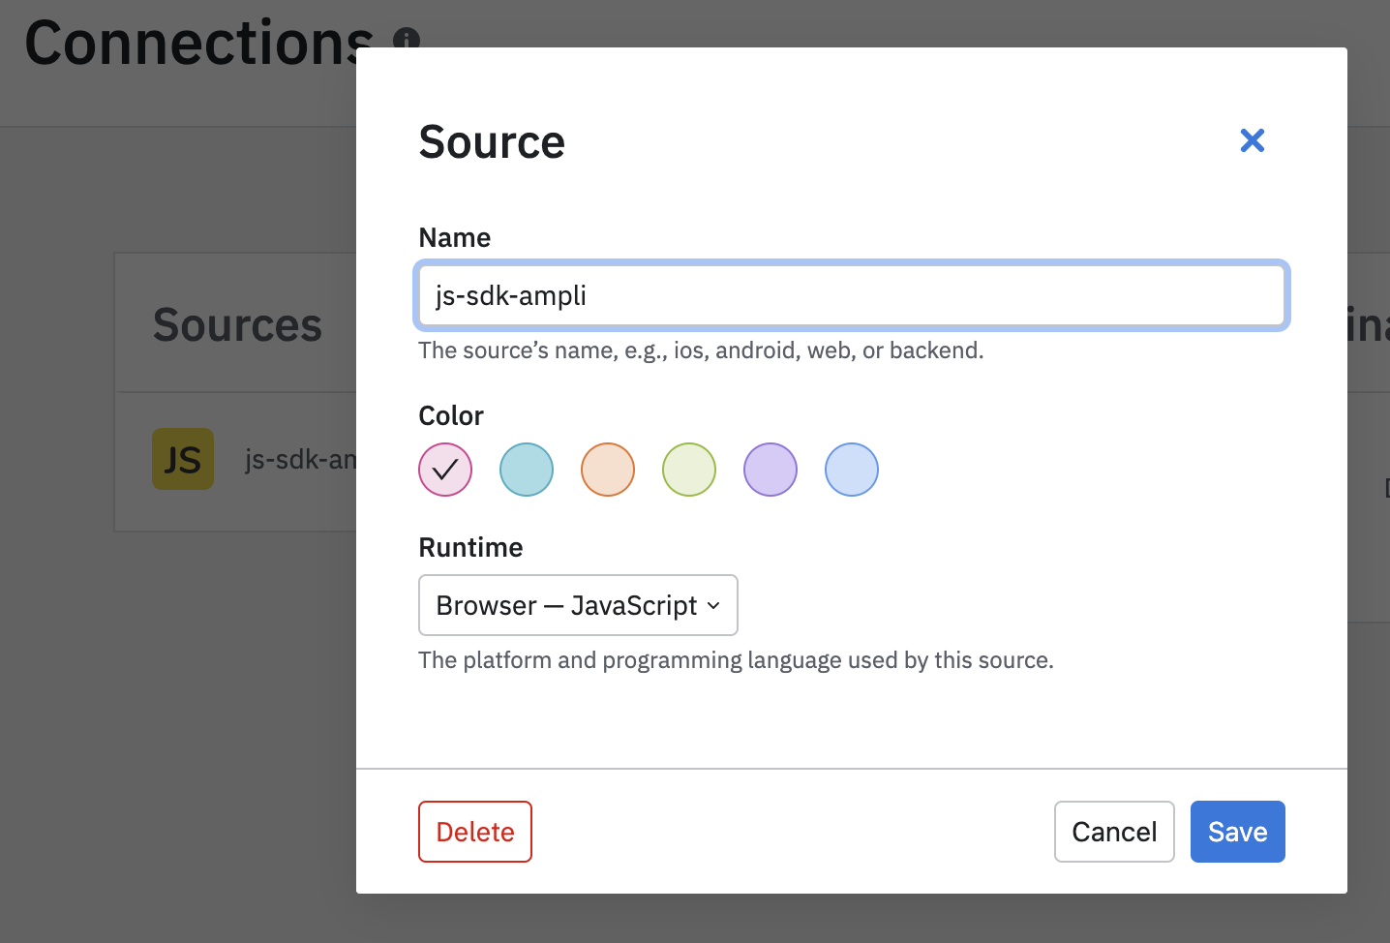1390x943 pixels.
Task: Save the source settings
Action: (1237, 832)
